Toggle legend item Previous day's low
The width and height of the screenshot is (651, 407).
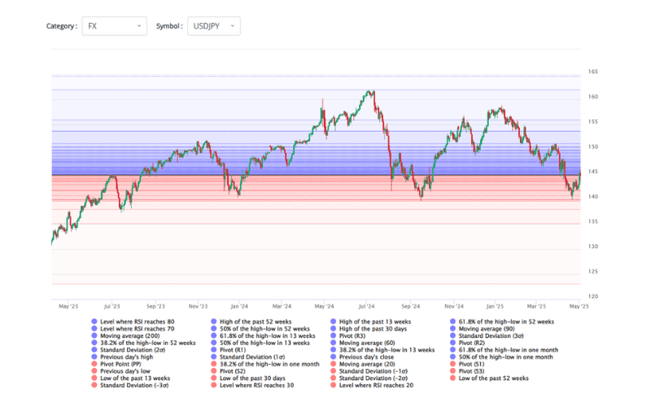(x=120, y=371)
